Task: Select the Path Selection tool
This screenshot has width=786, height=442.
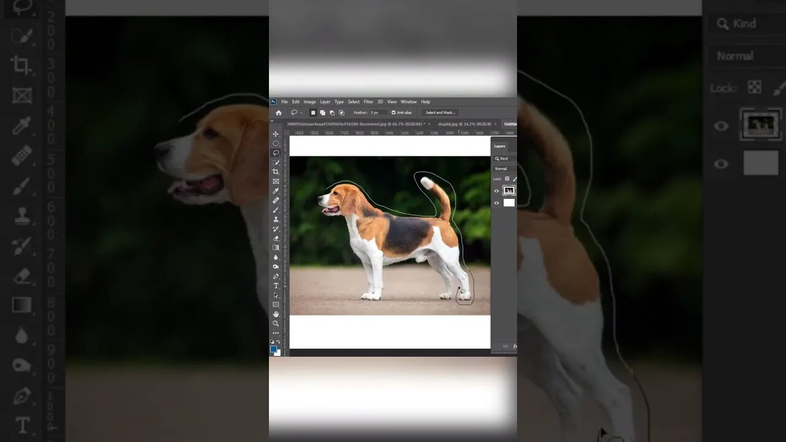Action: [276, 295]
